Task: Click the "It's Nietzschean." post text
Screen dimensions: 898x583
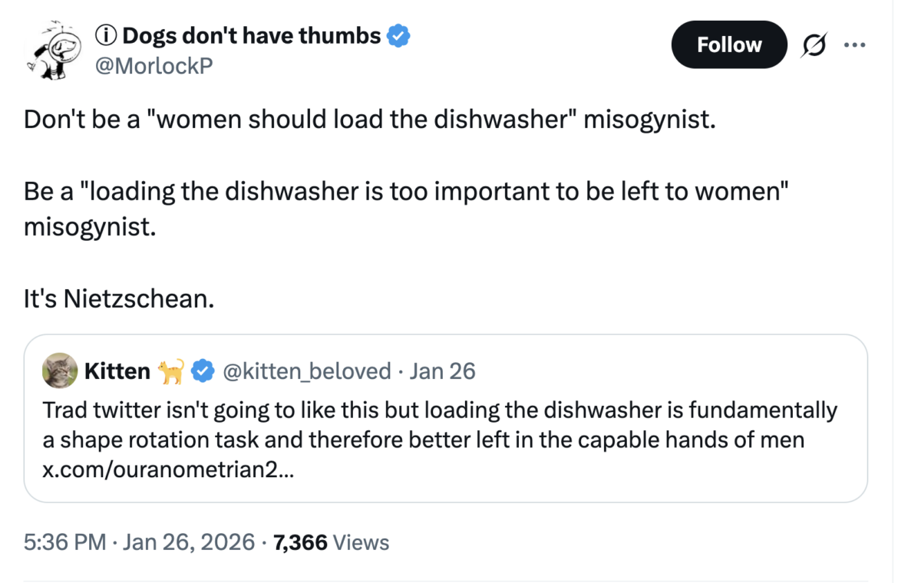Action: click(x=118, y=299)
